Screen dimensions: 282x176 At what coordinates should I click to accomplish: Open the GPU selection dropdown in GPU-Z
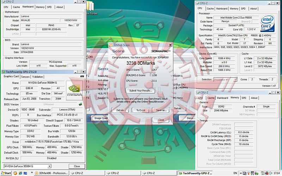[49, 166]
